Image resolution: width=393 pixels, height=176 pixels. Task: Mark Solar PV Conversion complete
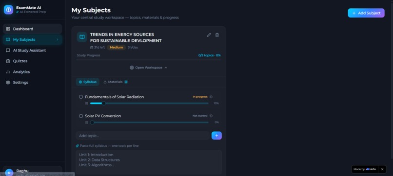click(x=81, y=116)
